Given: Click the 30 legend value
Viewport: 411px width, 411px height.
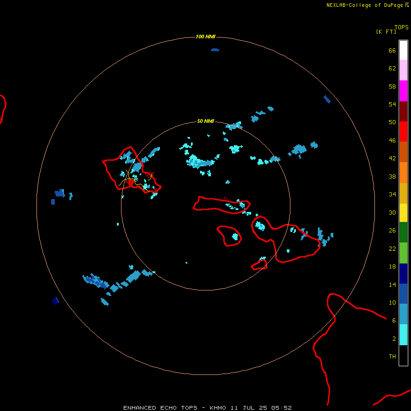Looking at the screenshot, I should click(x=392, y=212).
